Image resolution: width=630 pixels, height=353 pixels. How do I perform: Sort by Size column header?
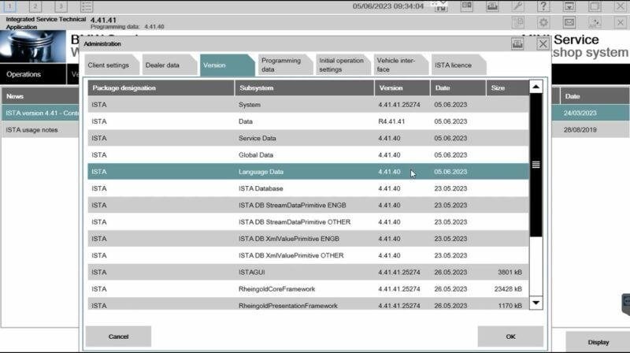(x=507, y=88)
